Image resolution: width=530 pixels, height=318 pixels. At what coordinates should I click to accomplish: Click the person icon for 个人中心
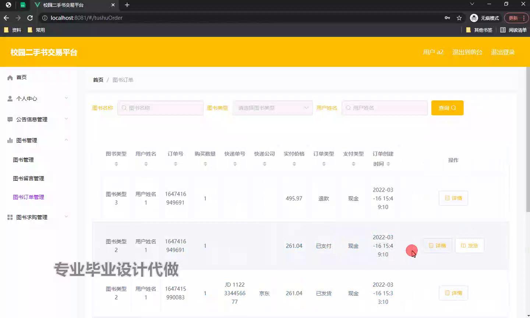[x=10, y=99]
